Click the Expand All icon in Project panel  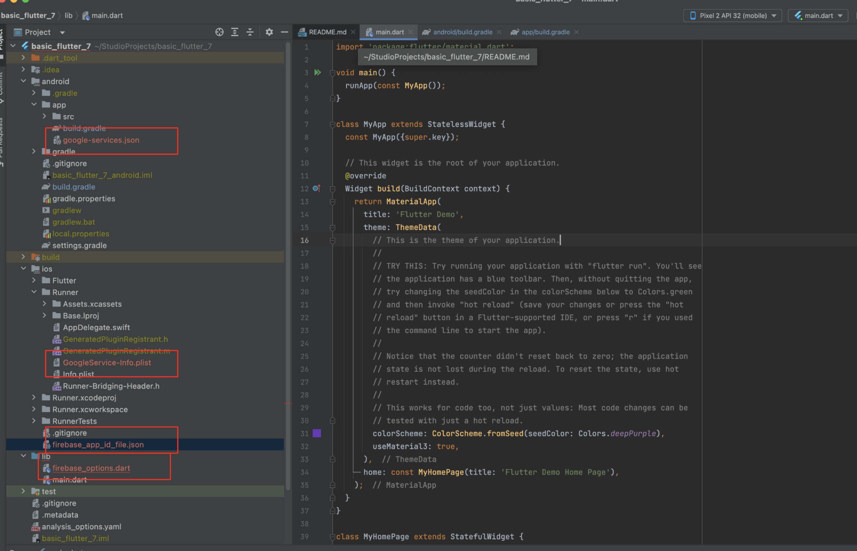tap(235, 32)
